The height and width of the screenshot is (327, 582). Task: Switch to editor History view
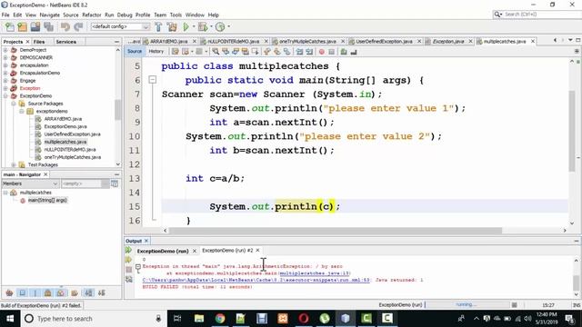click(x=156, y=52)
